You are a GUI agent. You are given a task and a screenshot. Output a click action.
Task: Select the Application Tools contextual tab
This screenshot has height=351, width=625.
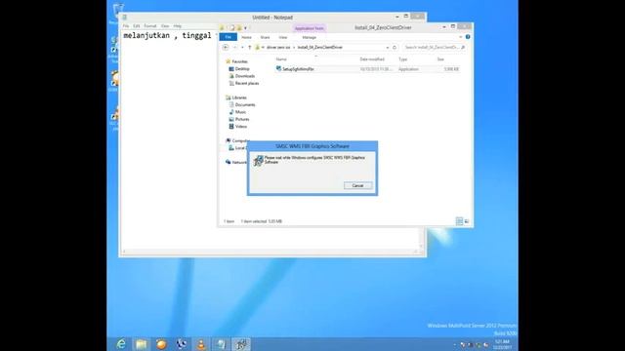[x=309, y=28]
